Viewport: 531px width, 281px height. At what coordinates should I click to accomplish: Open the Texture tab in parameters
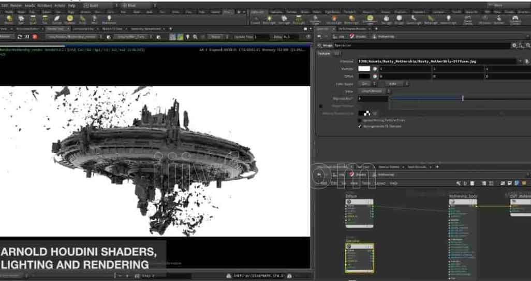coord(325,53)
